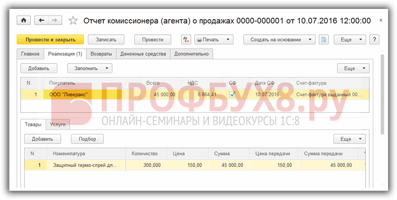Sort by the Покупатель column header
This screenshot has width=397, height=200.
[92, 83]
